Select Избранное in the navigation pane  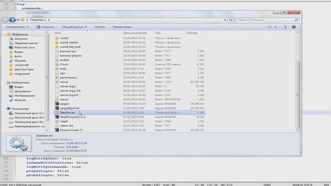[x=20, y=35]
